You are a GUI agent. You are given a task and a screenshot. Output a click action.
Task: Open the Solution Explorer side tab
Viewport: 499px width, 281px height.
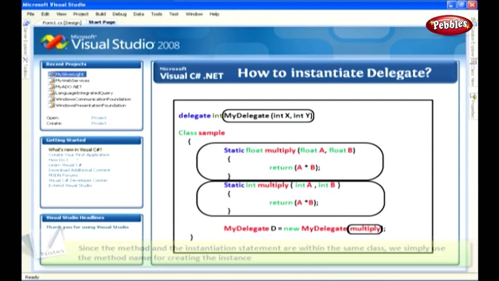(x=474, y=38)
